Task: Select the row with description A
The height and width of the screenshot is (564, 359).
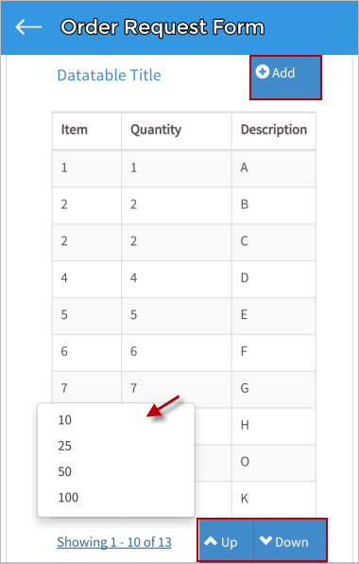Action: pos(184,168)
